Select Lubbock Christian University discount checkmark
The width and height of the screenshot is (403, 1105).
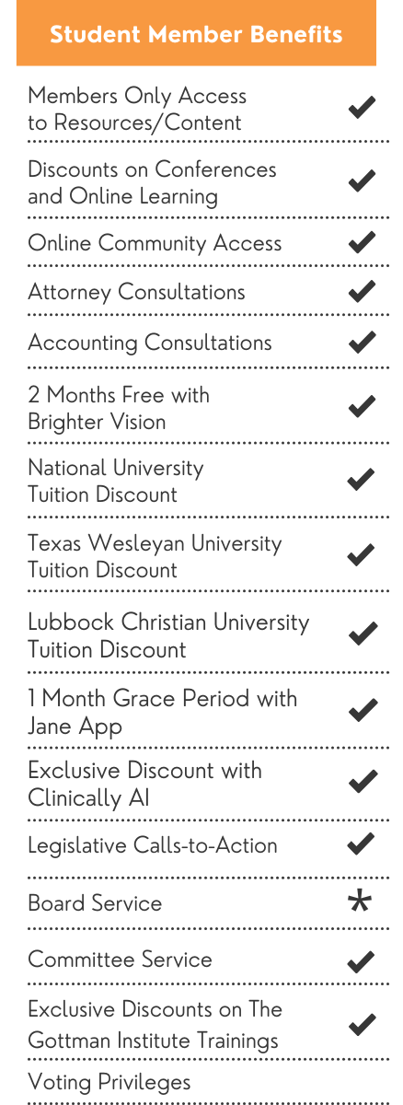point(362,634)
